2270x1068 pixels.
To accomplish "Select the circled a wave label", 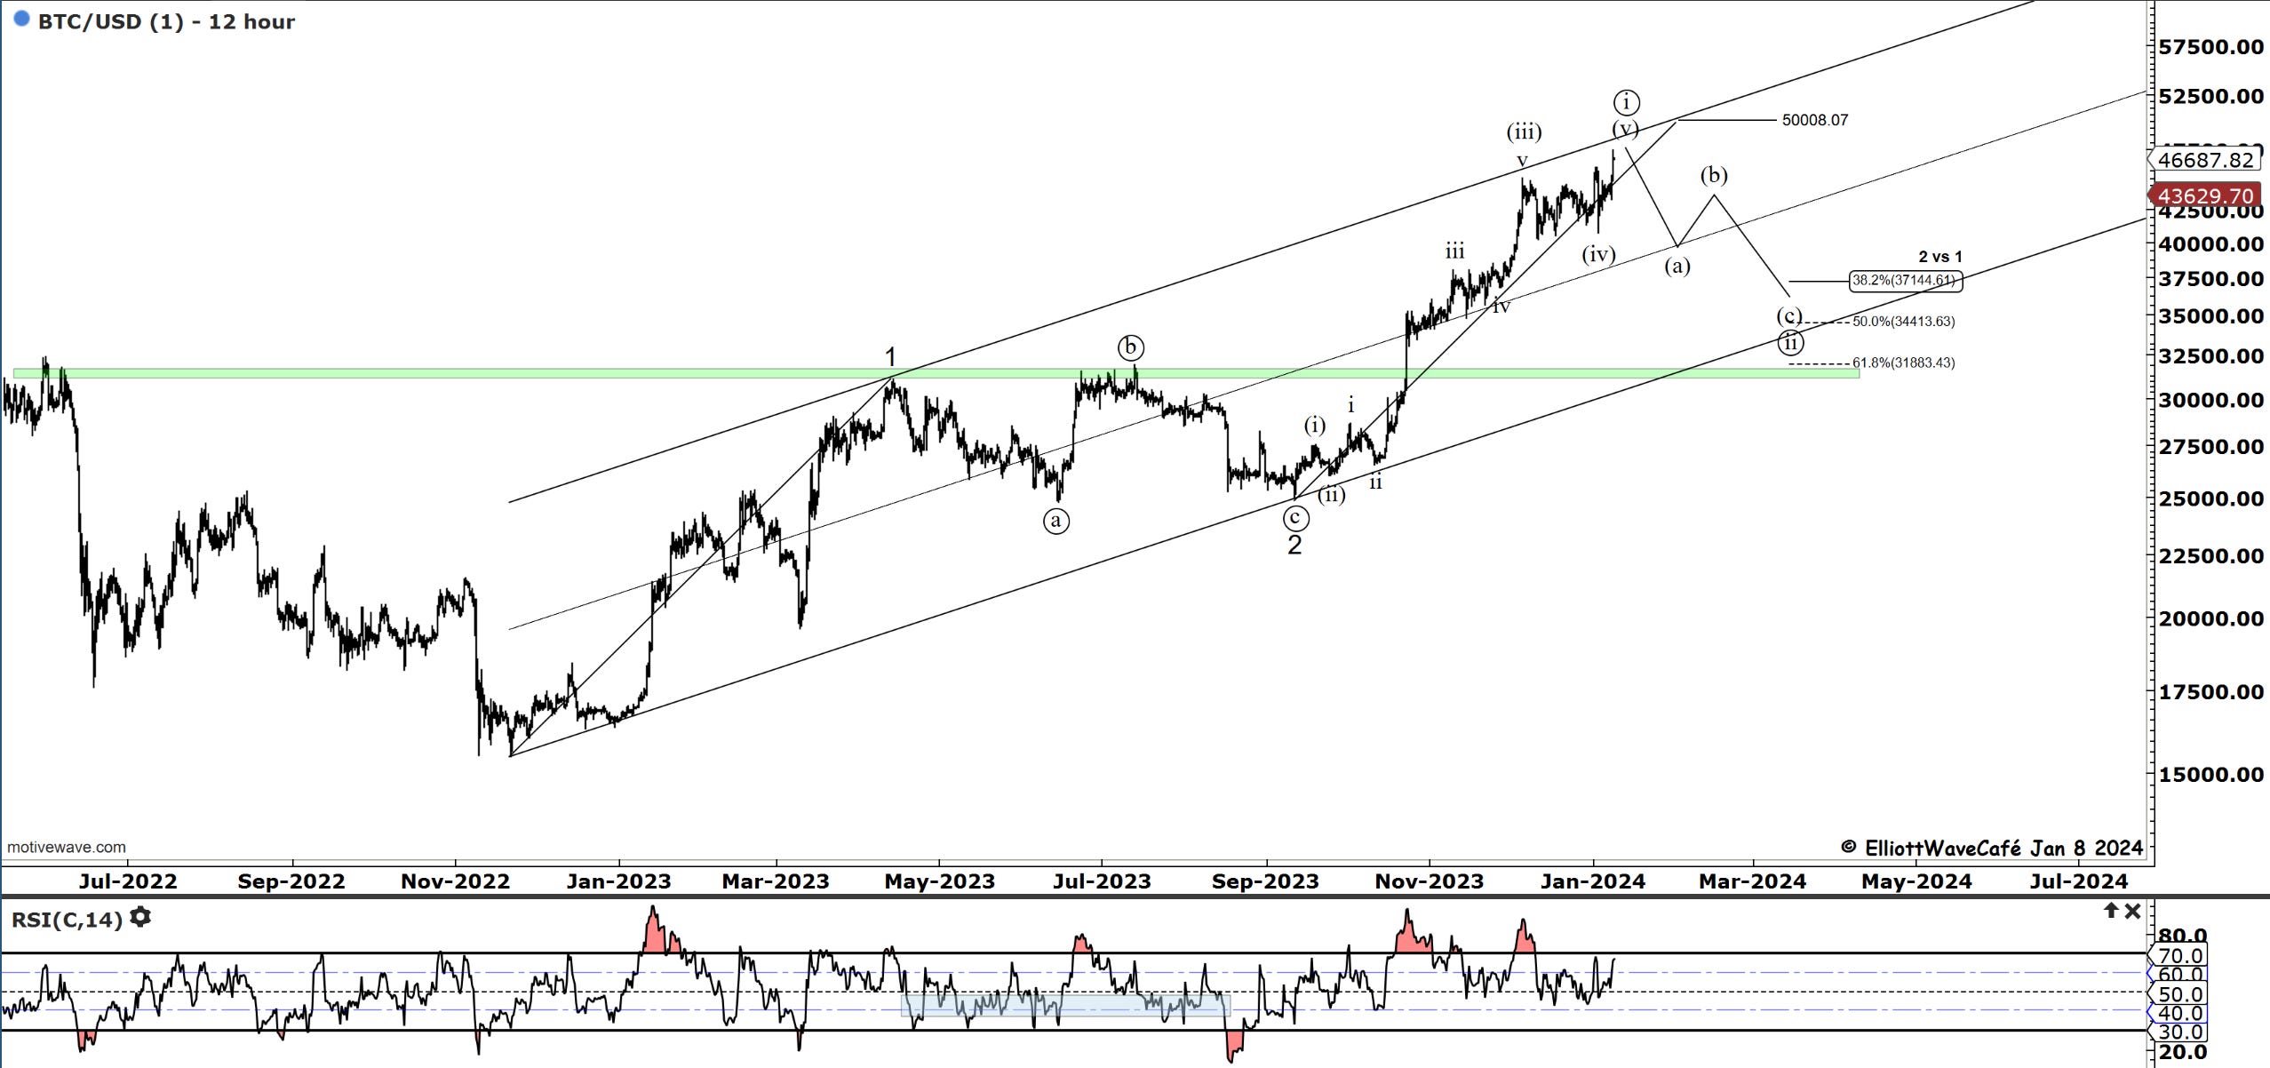I will [1055, 521].
